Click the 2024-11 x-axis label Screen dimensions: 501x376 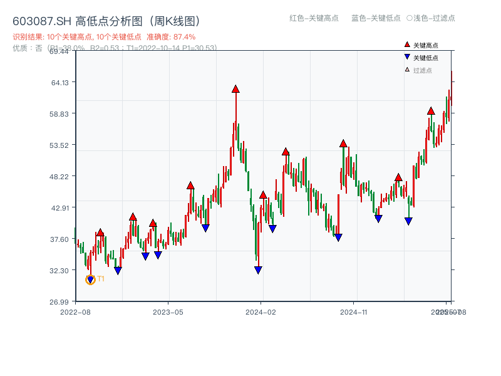tap(353, 312)
